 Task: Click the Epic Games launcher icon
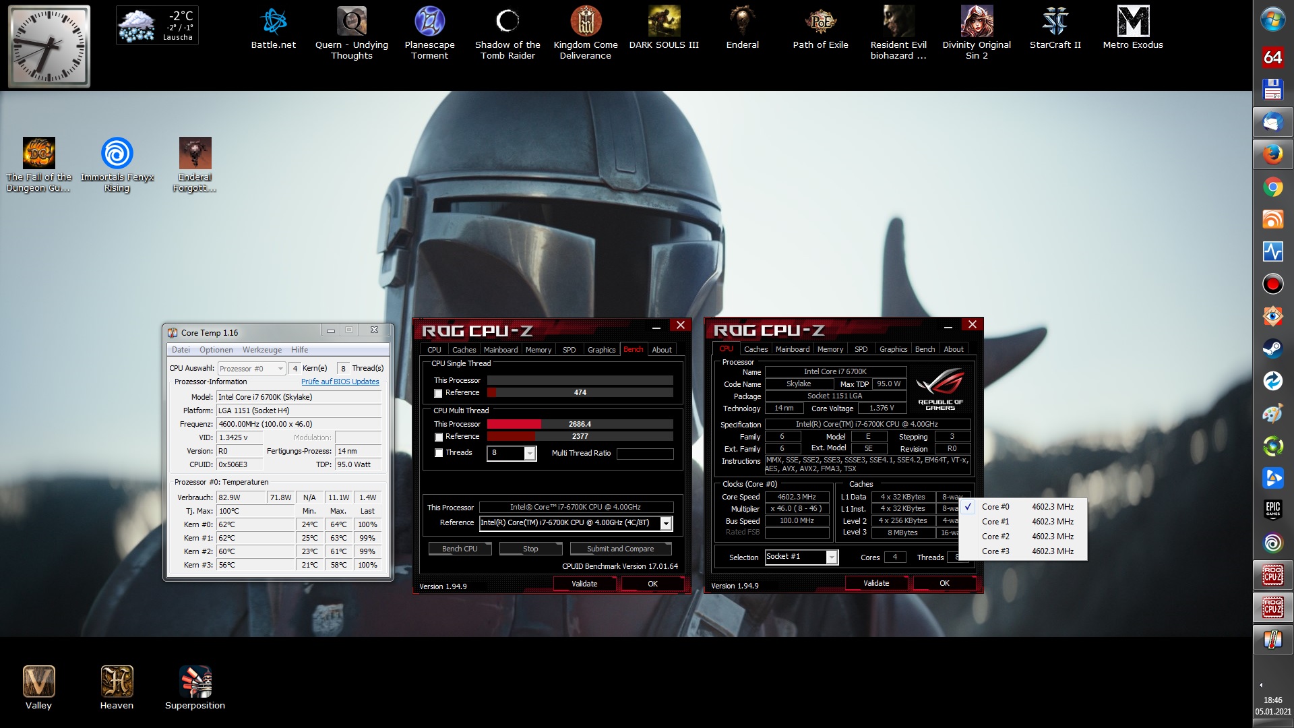coord(1272,510)
